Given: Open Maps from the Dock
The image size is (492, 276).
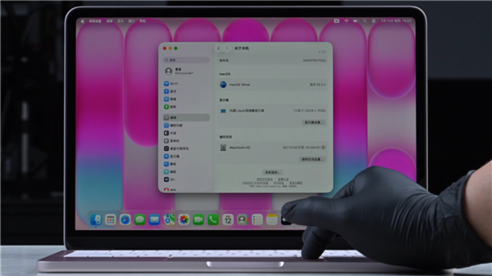Looking at the screenshot, I should point(169,219).
